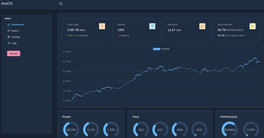Screen dimensions: 264x138
Task: Click the 42C temperature gauge
Action: pos(141,130)
